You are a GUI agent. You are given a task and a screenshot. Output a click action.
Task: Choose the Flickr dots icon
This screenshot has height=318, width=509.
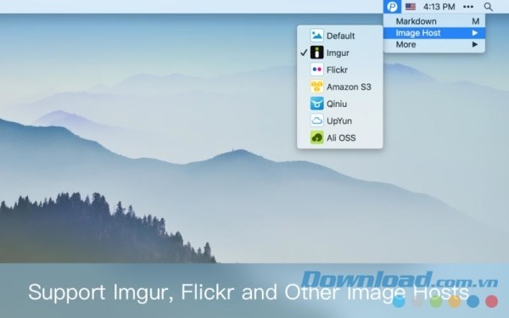coord(316,70)
